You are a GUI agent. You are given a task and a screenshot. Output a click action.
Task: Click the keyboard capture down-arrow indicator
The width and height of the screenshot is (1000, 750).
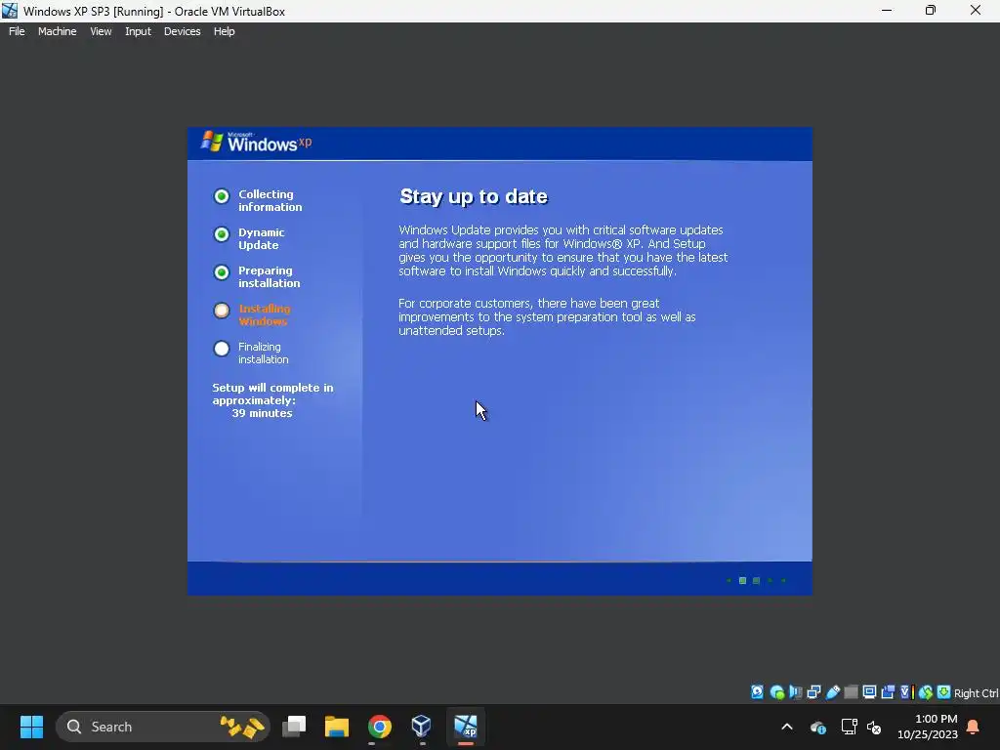point(944,692)
